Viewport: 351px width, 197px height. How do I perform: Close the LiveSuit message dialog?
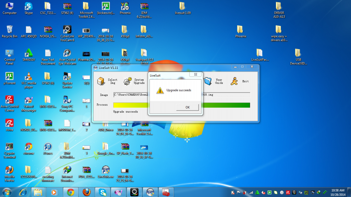point(195,74)
